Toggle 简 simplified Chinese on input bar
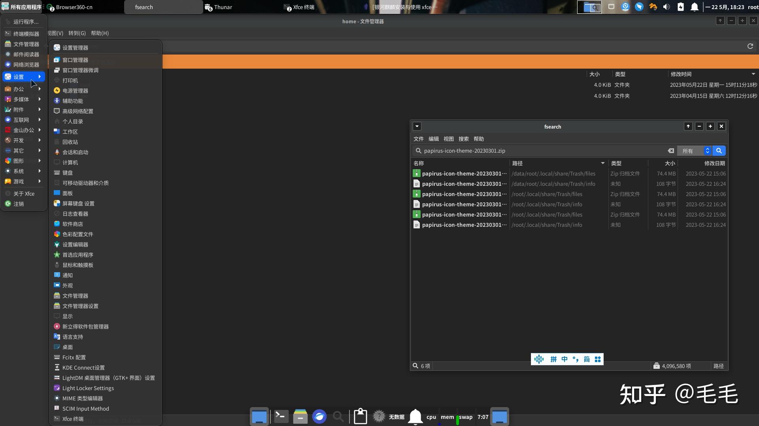Viewport: 759px width, 426px height. coord(587,359)
